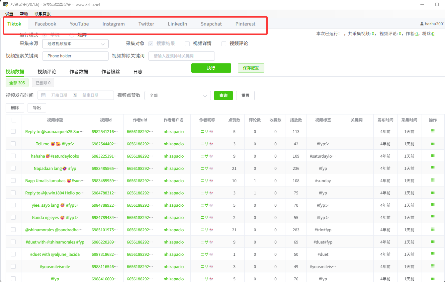Enable the 视频详情 checkbox

[187, 43]
